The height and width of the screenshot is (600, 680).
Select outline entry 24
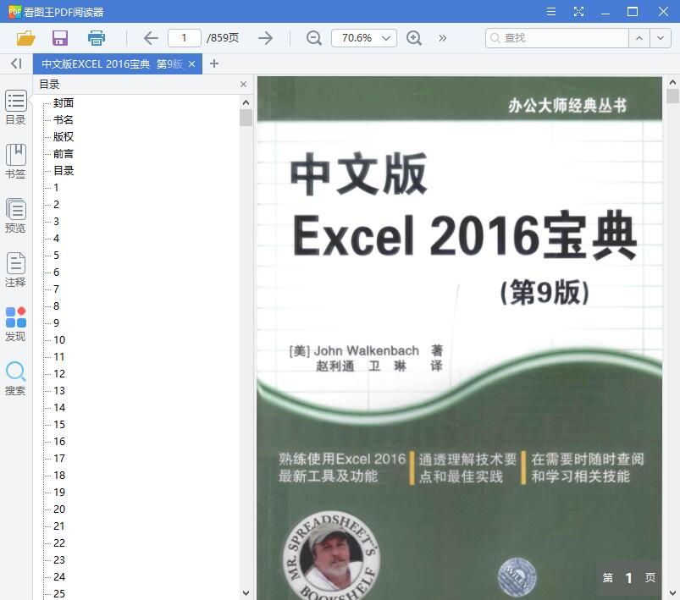click(x=59, y=576)
